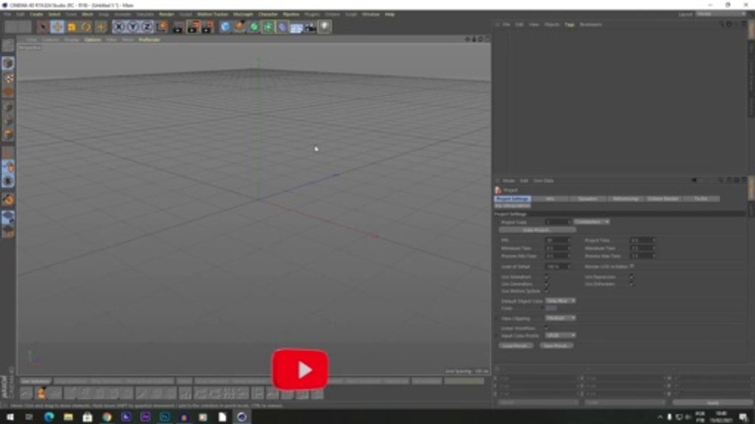
Task: Switch to Texture mode in the sidebar
Action: 8,78
